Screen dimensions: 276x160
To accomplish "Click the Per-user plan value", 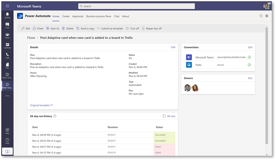I will (136, 94).
